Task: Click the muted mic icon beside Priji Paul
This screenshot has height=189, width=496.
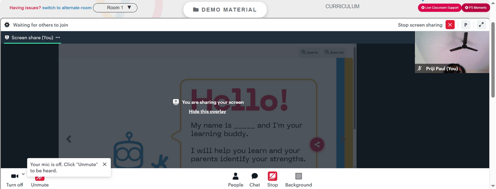Action: pyautogui.click(x=420, y=68)
